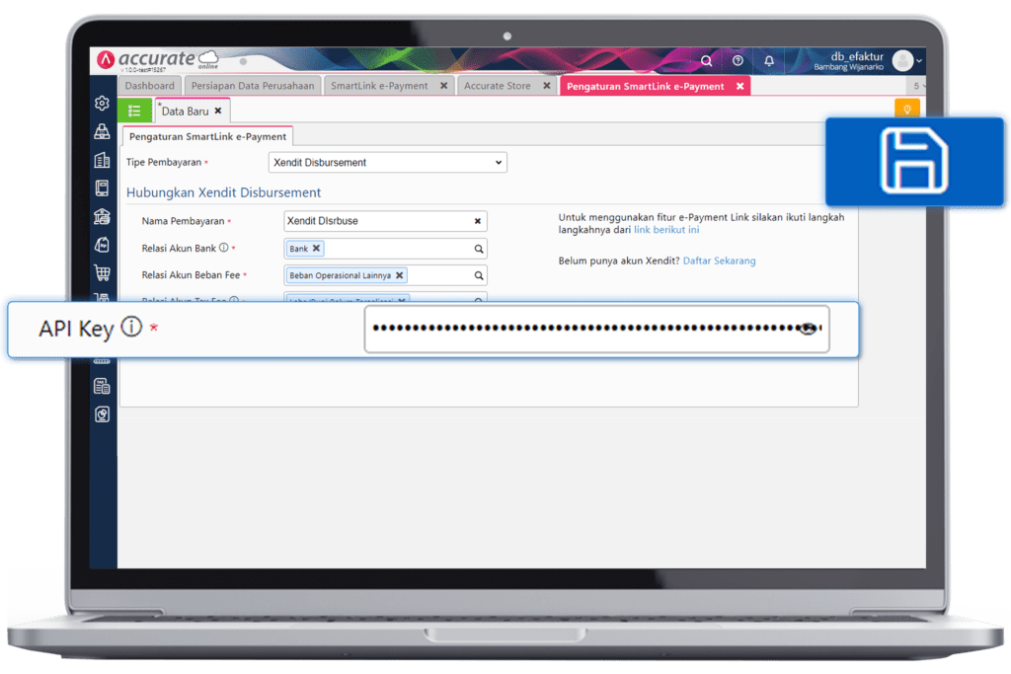Open the help question mark icon

pyautogui.click(x=738, y=60)
